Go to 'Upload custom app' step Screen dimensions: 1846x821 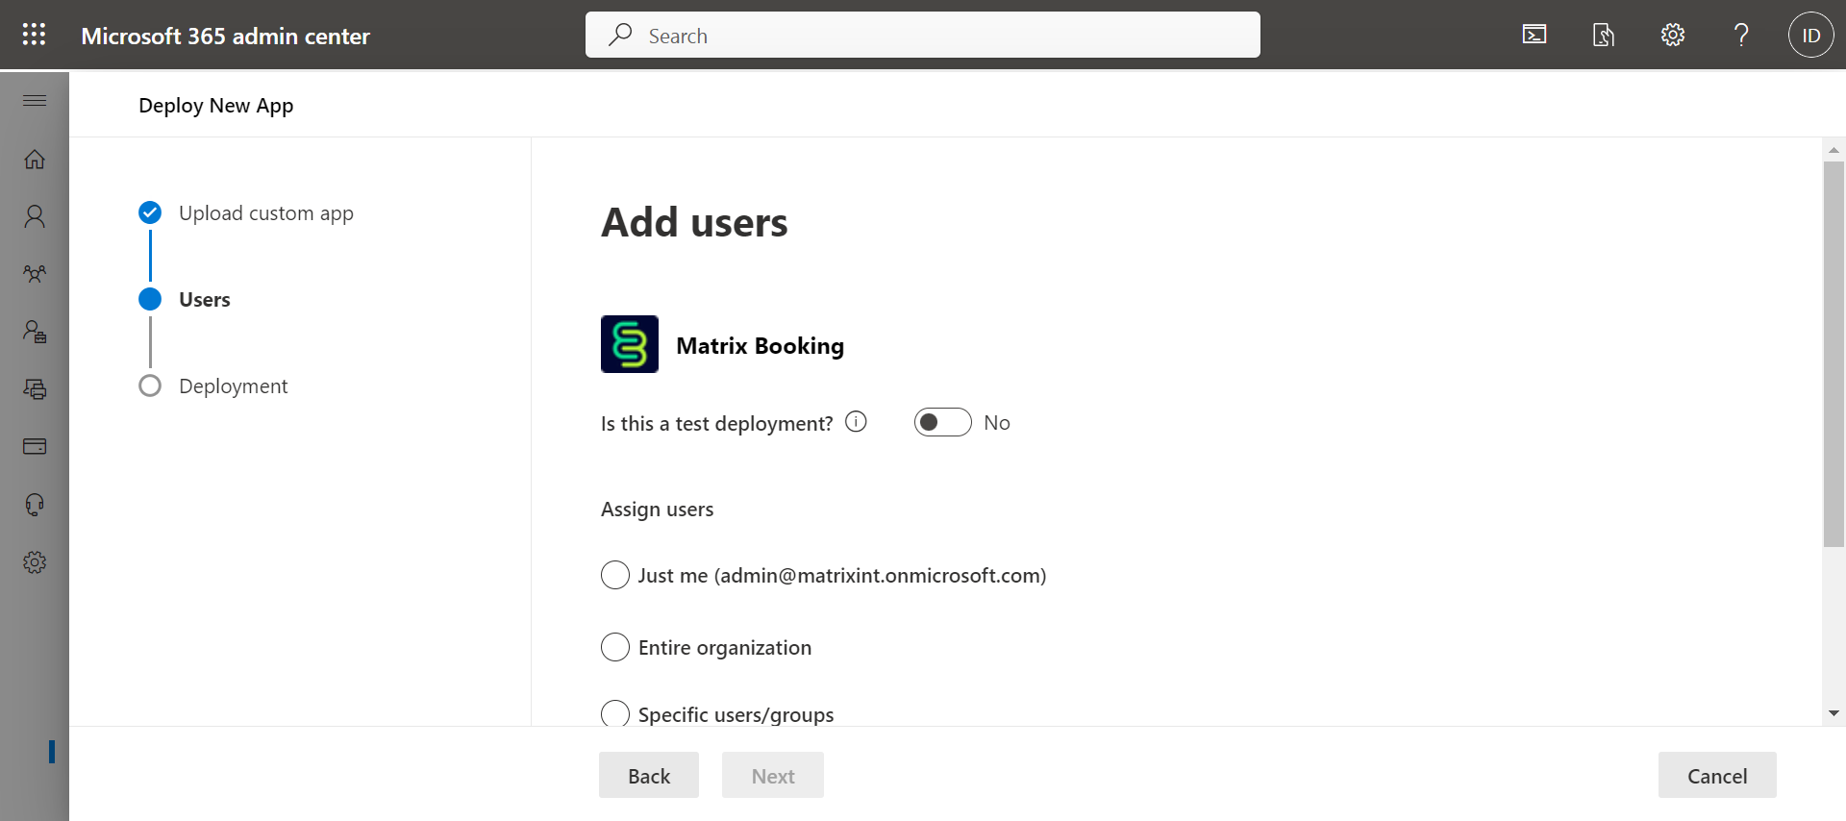pyautogui.click(x=265, y=213)
